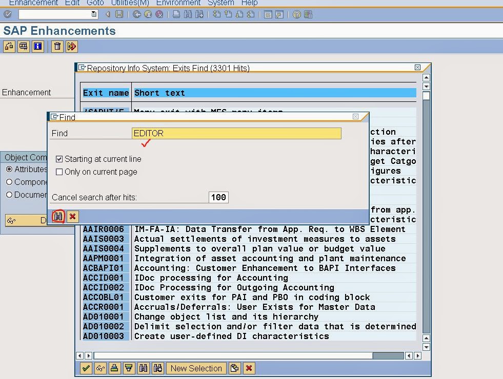Click the Enter checkmark icon in top toolbar
The width and height of the screenshot is (503, 379).
coord(7,14)
